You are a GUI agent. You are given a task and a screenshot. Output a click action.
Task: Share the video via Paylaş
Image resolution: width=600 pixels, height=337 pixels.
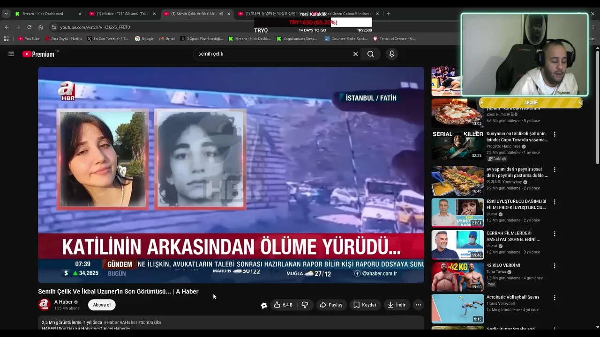[330, 305]
